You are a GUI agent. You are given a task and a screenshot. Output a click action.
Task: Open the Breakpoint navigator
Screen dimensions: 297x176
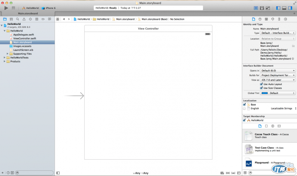click(43, 19)
